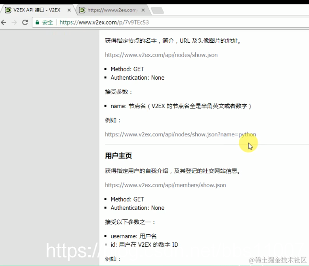Open the api/nodes/show.json link

pos(161,55)
